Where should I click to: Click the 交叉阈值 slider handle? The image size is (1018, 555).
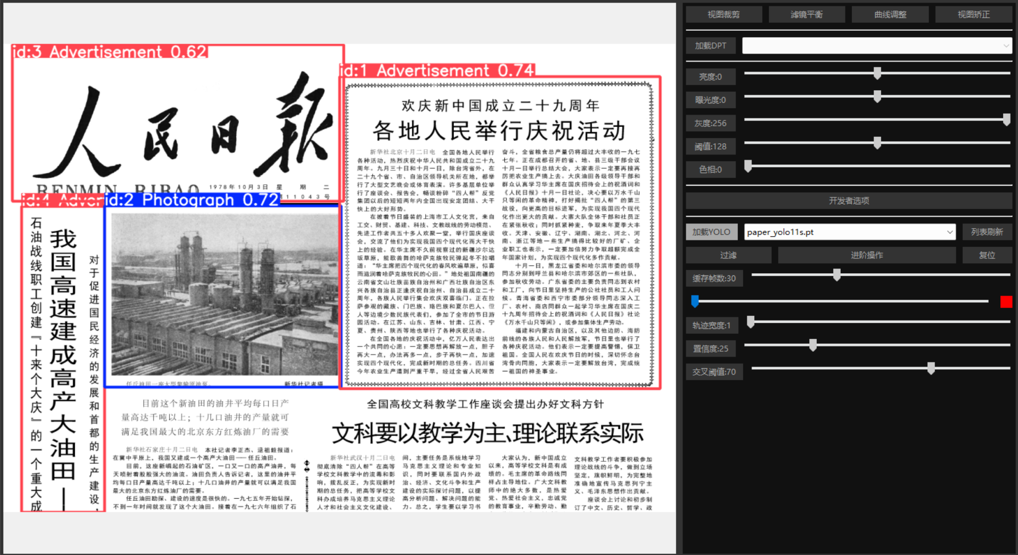tap(931, 368)
